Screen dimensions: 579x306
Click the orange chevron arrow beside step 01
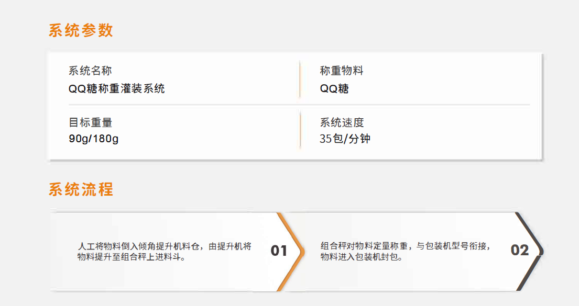(x=292, y=252)
